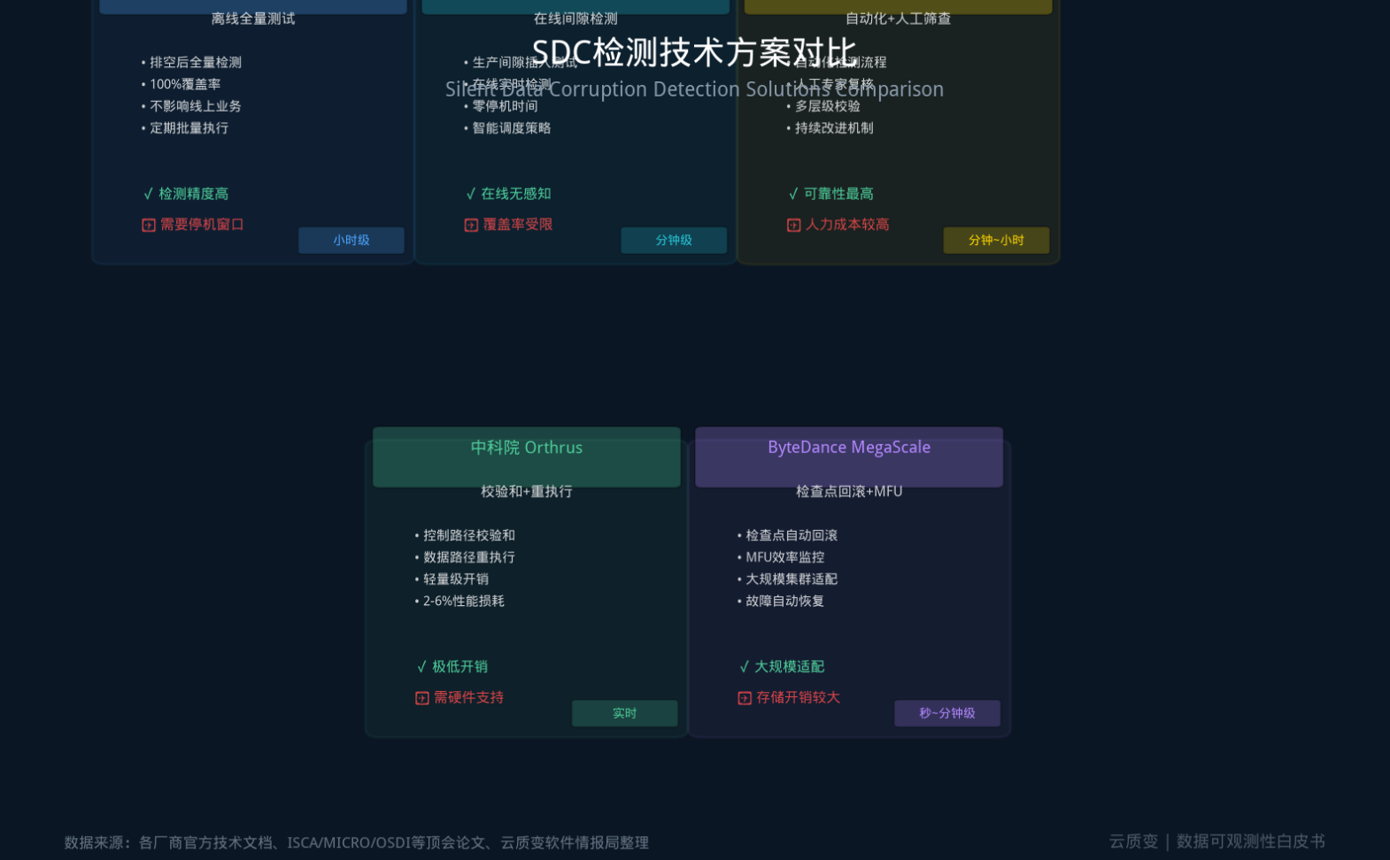Select the 100%覆盖率 bullet
The image size is (1390, 860).
click(x=181, y=84)
